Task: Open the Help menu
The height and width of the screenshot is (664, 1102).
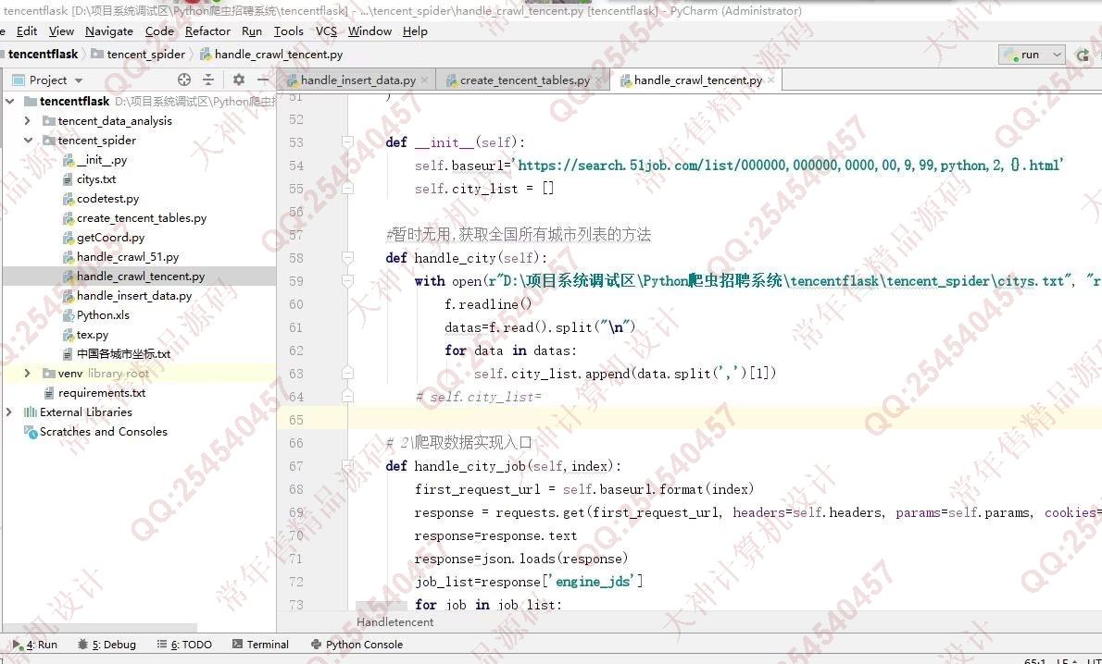Action: point(415,31)
